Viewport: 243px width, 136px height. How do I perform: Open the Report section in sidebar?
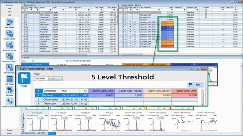[x=10, y=134]
